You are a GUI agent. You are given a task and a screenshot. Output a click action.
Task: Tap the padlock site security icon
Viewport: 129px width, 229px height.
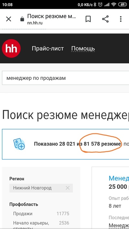22,19
